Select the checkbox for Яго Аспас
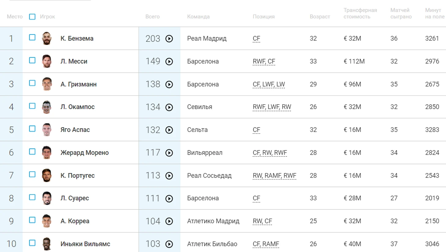 [32, 129]
